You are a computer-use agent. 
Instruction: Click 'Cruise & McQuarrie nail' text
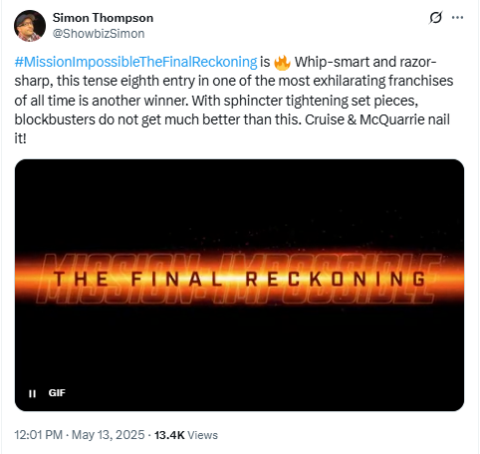[377, 119]
